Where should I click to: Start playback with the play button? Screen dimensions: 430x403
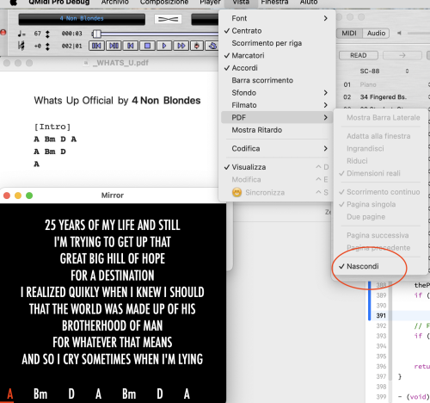pos(164,46)
